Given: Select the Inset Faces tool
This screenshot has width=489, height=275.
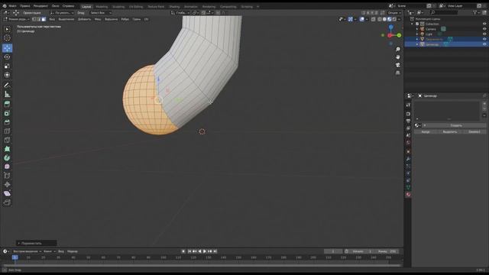Looking at the screenshot, I should [7, 113].
